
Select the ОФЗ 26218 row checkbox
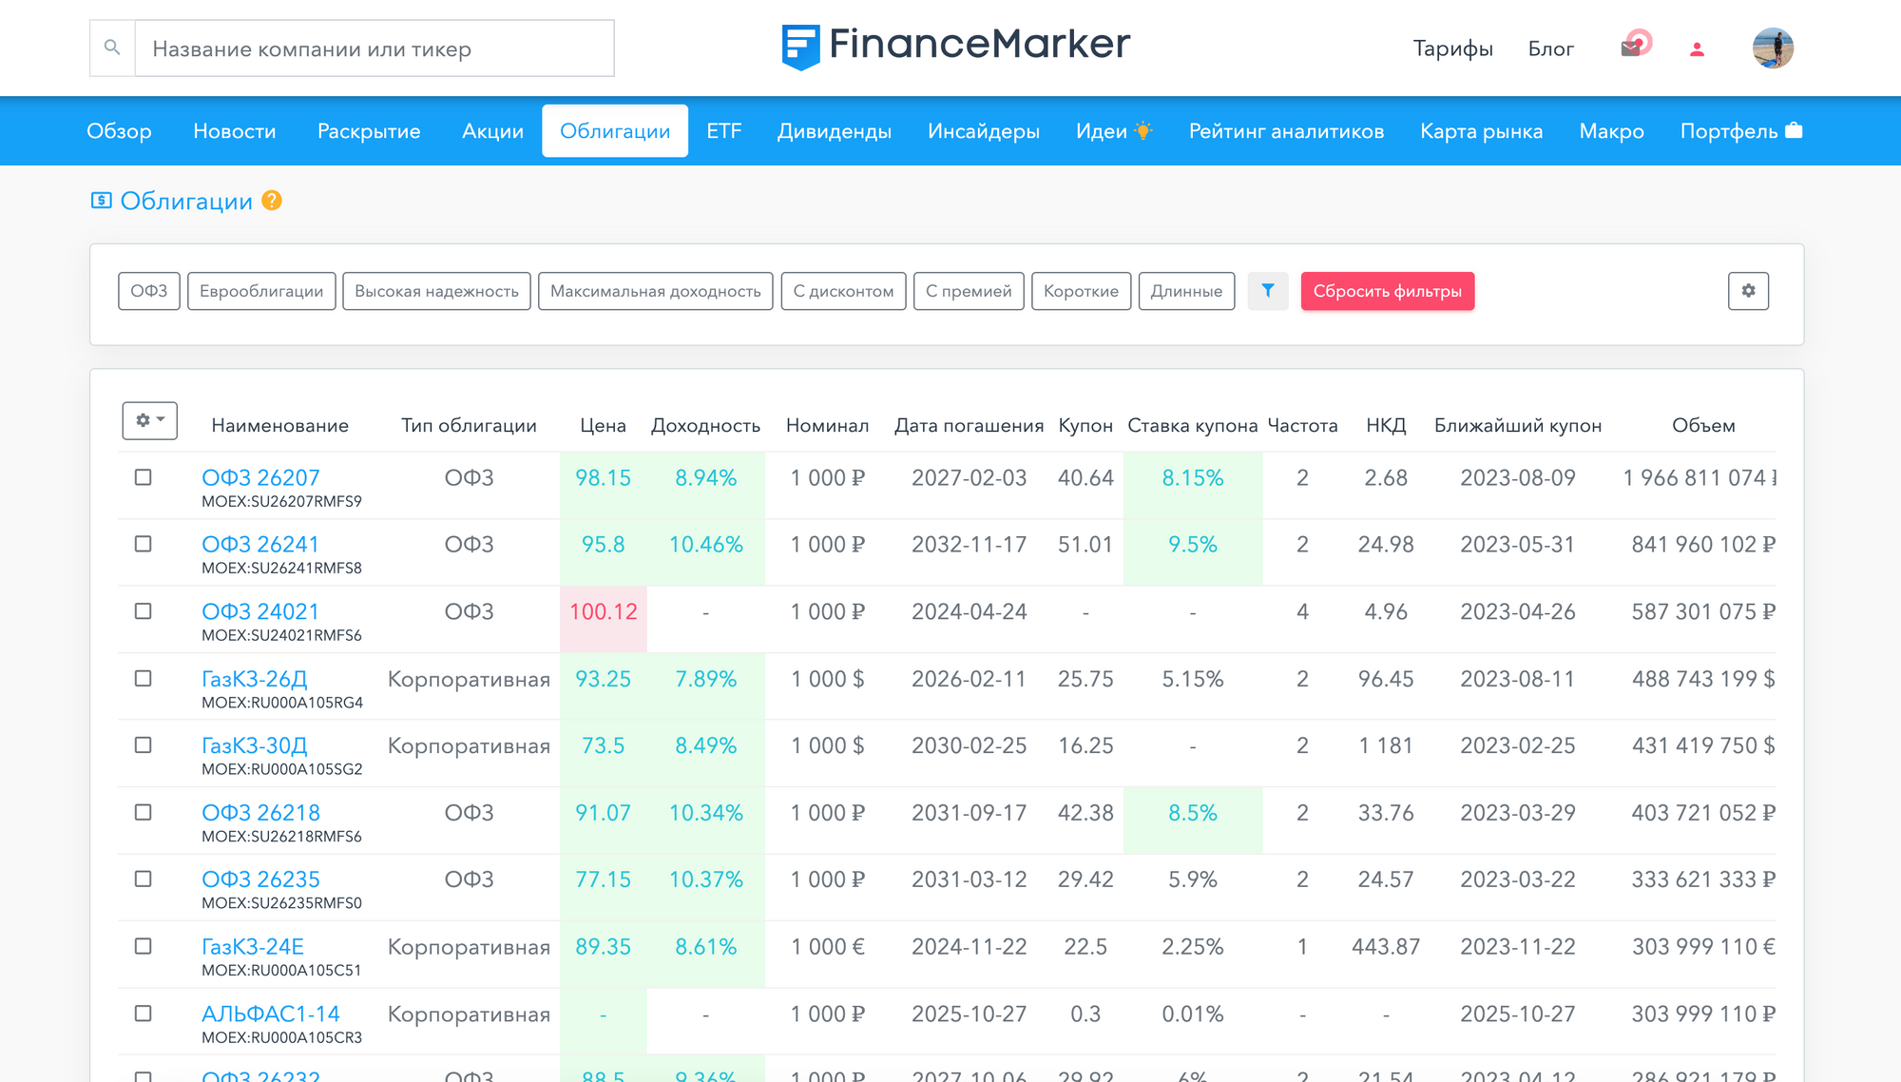point(144,813)
